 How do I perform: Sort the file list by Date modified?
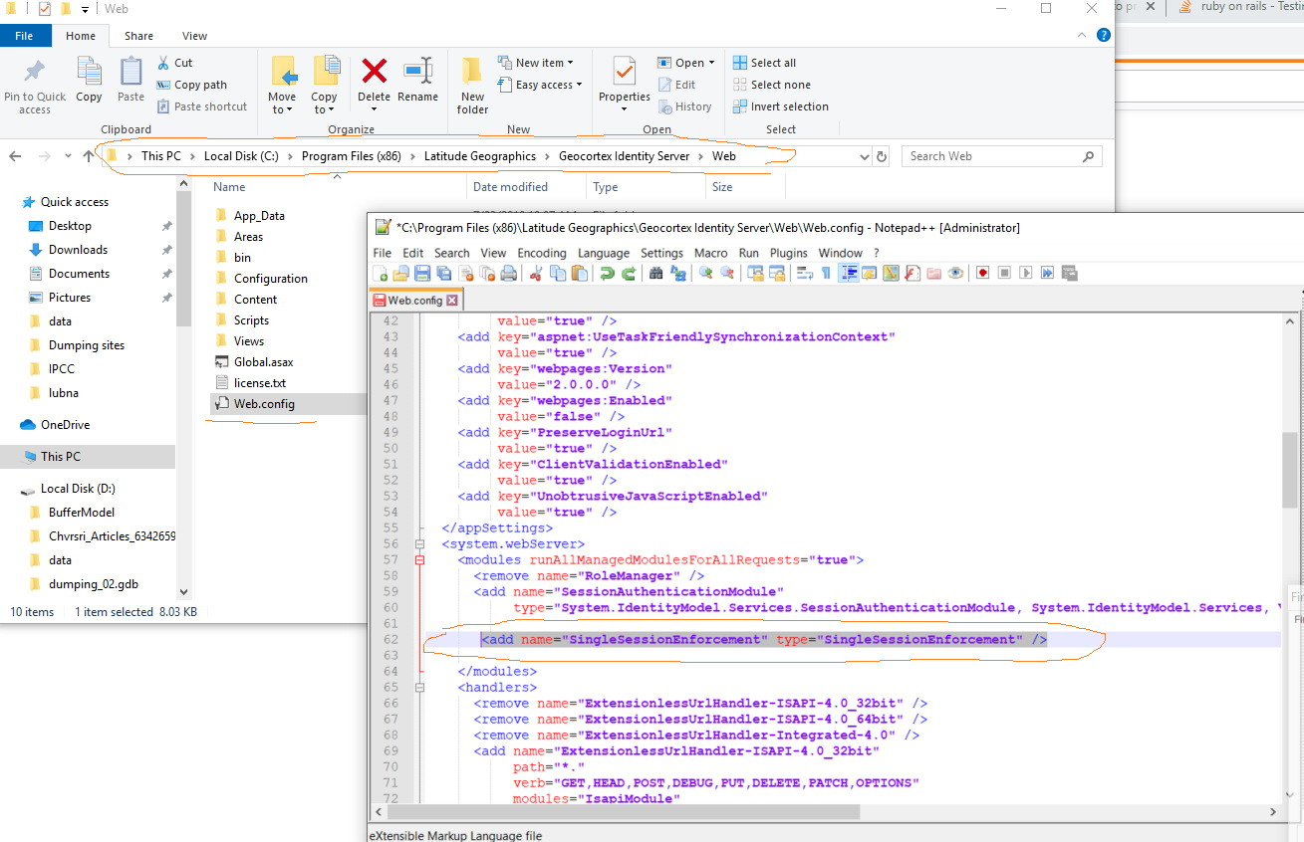click(x=510, y=187)
